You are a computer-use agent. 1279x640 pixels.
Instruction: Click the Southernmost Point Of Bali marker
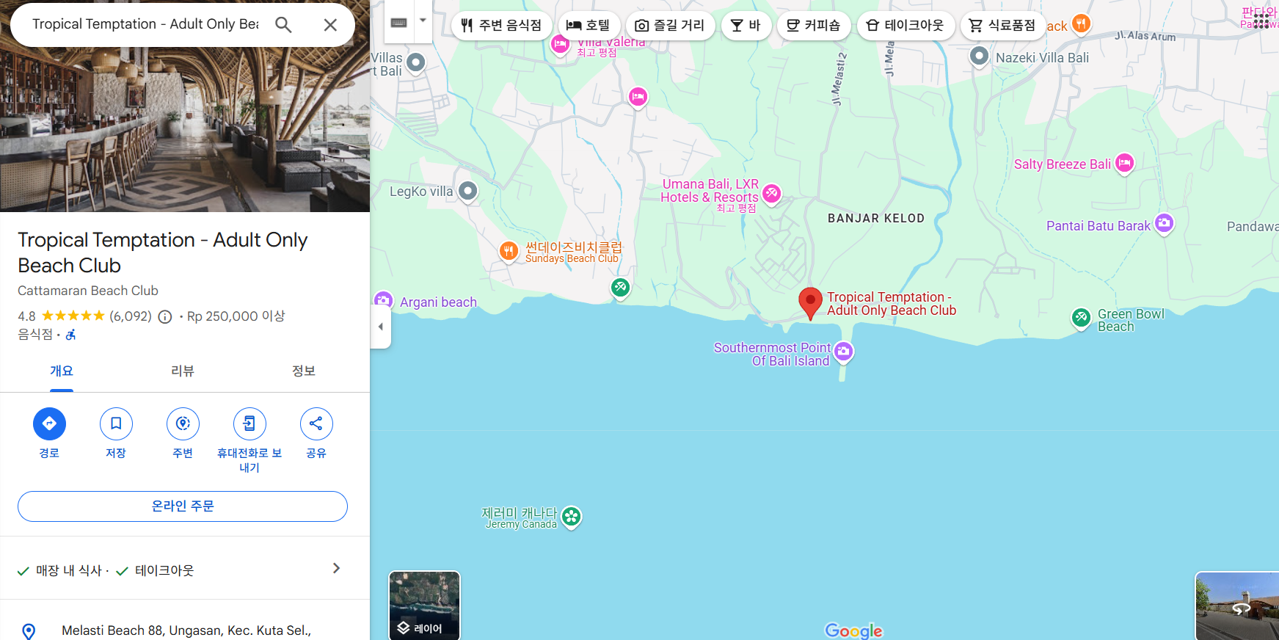(844, 352)
